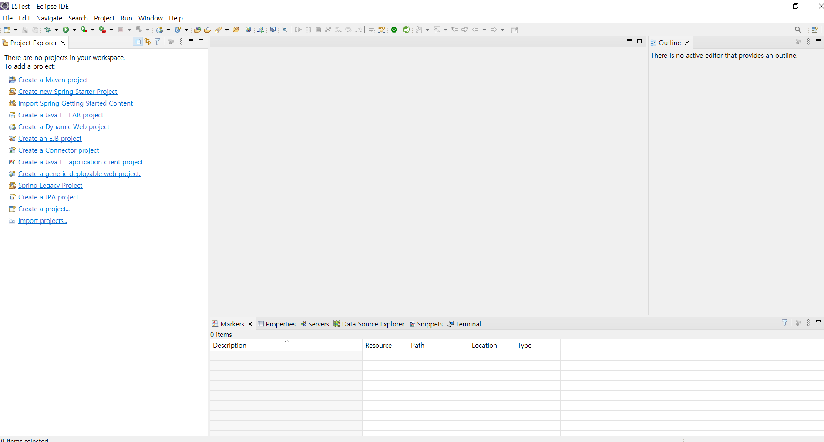Open the dropdown arrow next to Run
This screenshot has width=824, height=442.
click(x=74, y=30)
